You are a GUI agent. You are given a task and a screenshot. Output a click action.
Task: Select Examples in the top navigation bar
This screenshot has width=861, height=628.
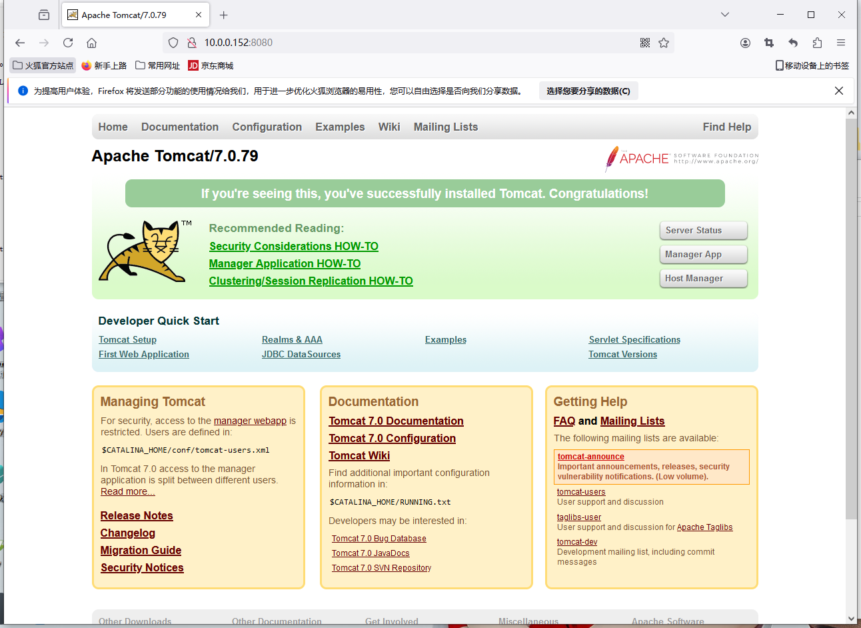click(340, 127)
